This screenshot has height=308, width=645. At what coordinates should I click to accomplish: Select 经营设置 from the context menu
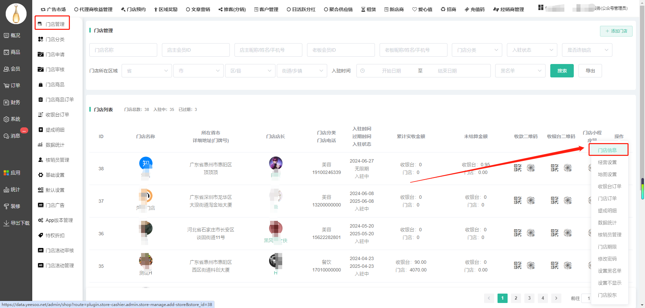tap(607, 162)
